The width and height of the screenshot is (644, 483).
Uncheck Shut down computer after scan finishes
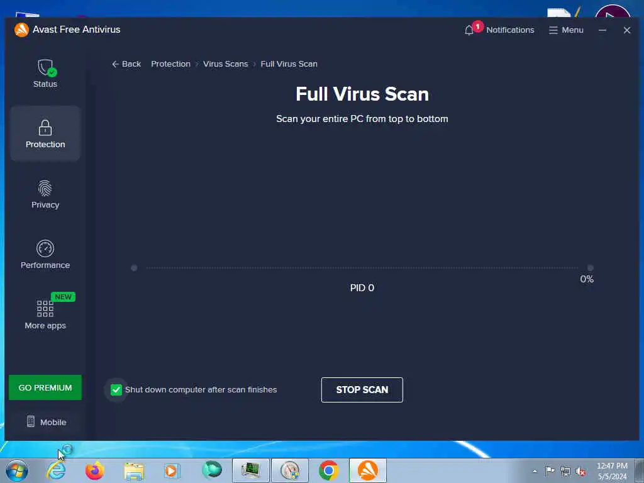pyautogui.click(x=116, y=390)
